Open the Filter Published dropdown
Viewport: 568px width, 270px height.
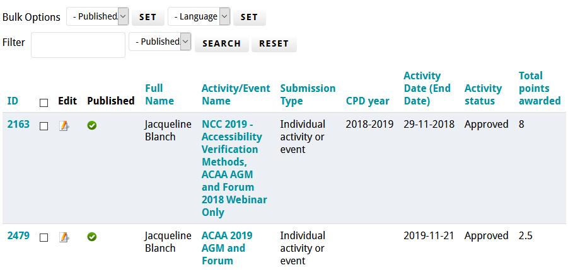pos(160,42)
